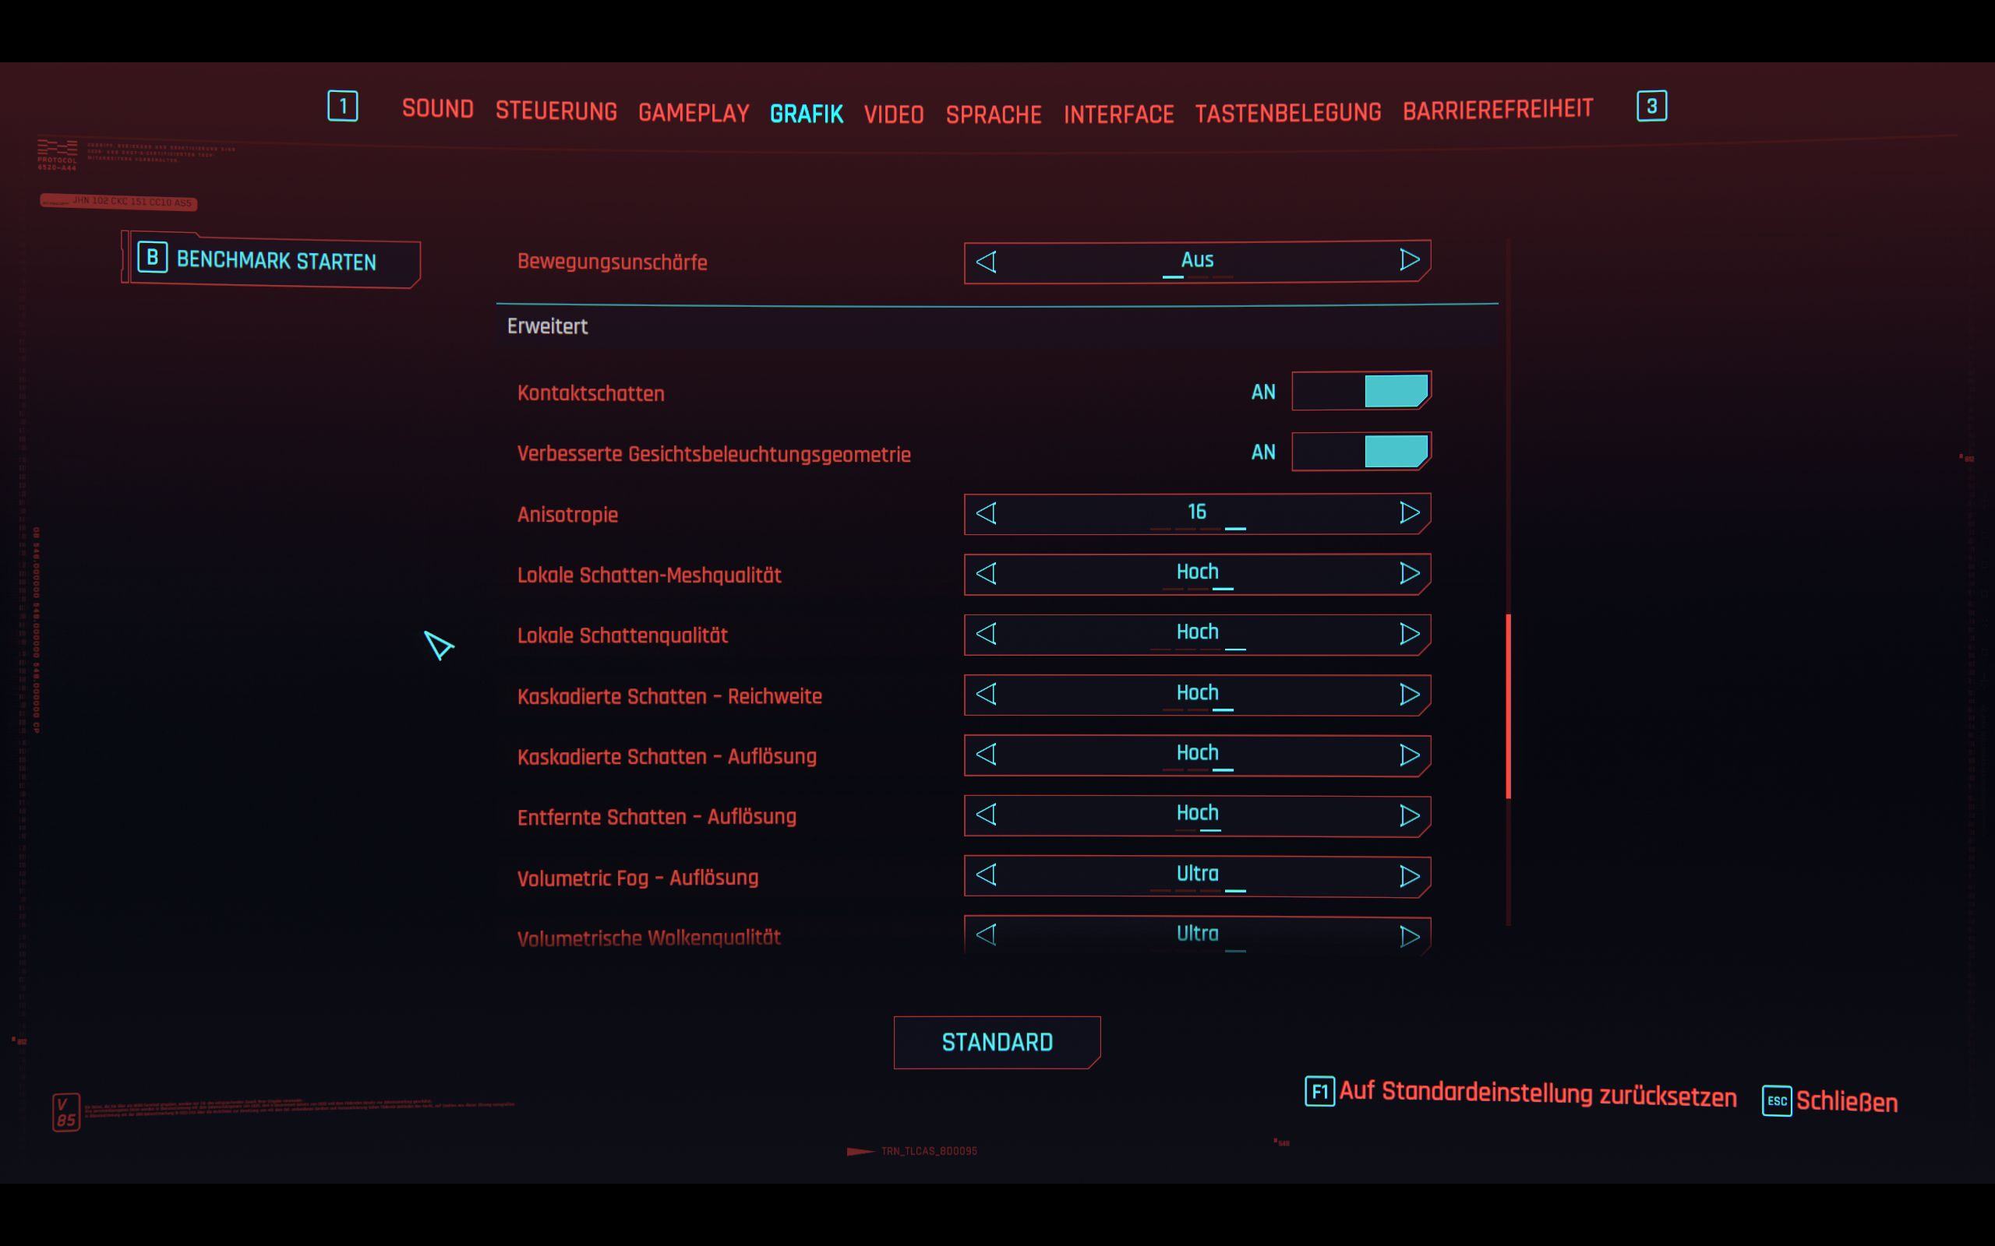This screenshot has height=1246, width=1995.
Task: Click left arrow of Lokale Schattenqualität
Action: (x=986, y=634)
